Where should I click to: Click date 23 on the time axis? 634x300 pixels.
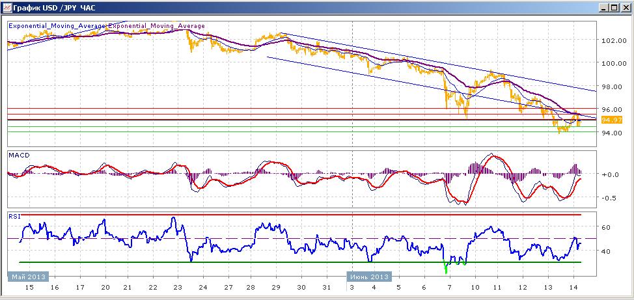(178, 288)
